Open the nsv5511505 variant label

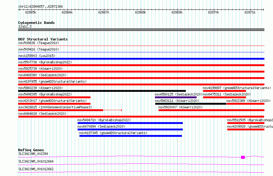(250, 120)
